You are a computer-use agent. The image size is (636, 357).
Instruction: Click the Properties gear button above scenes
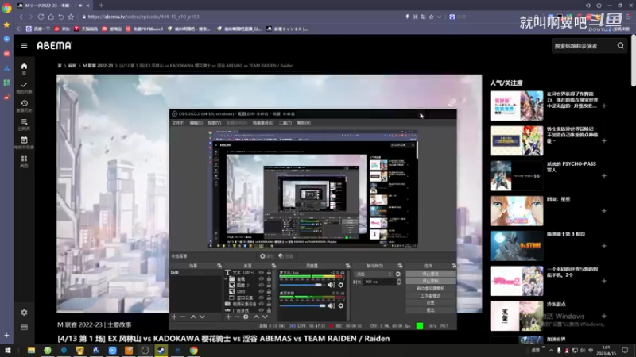point(267,256)
